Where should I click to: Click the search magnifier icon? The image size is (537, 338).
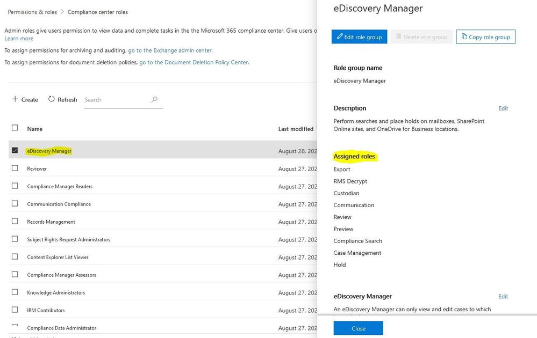[x=154, y=99]
